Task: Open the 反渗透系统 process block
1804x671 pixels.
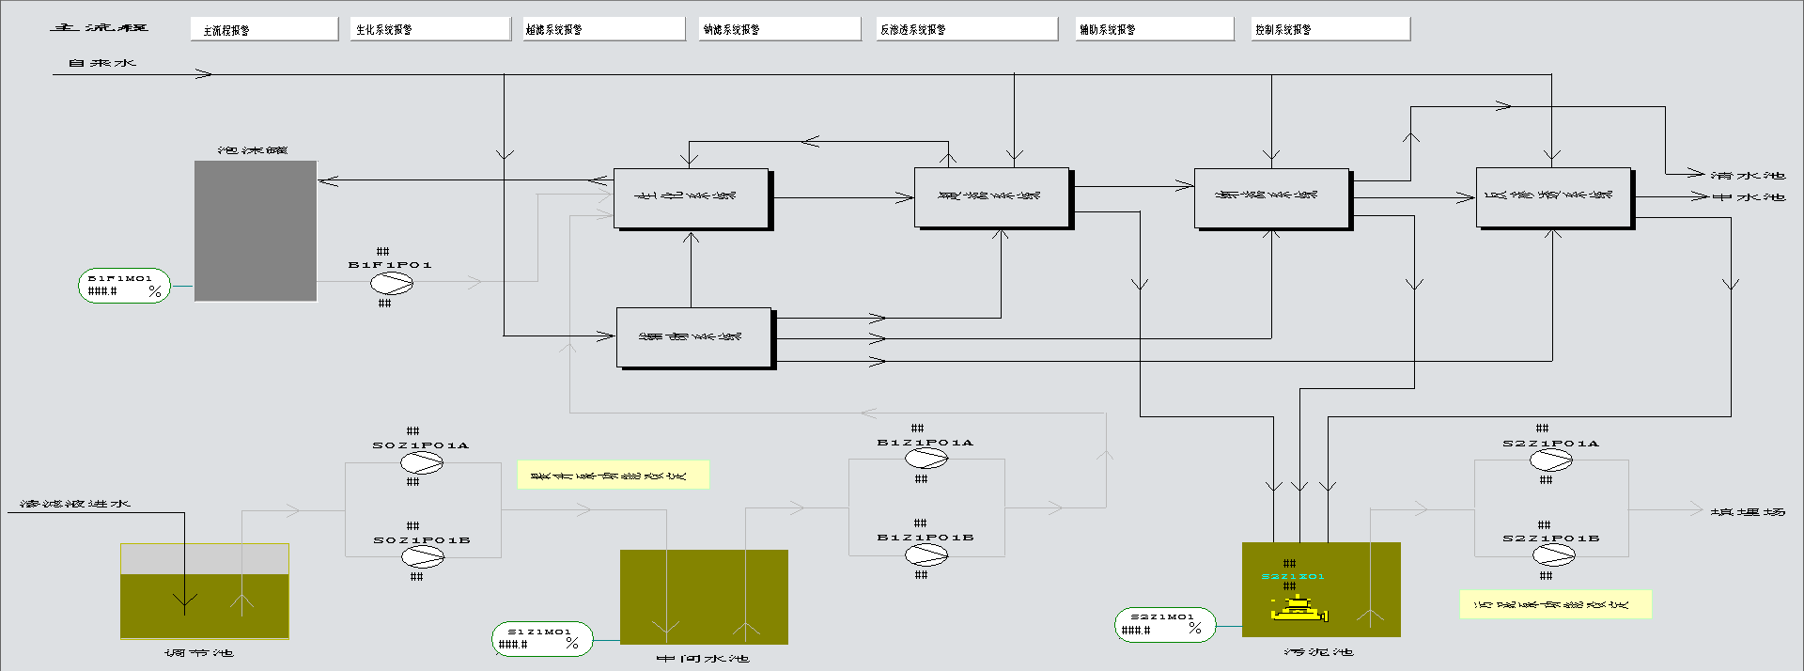Action: point(1553,197)
